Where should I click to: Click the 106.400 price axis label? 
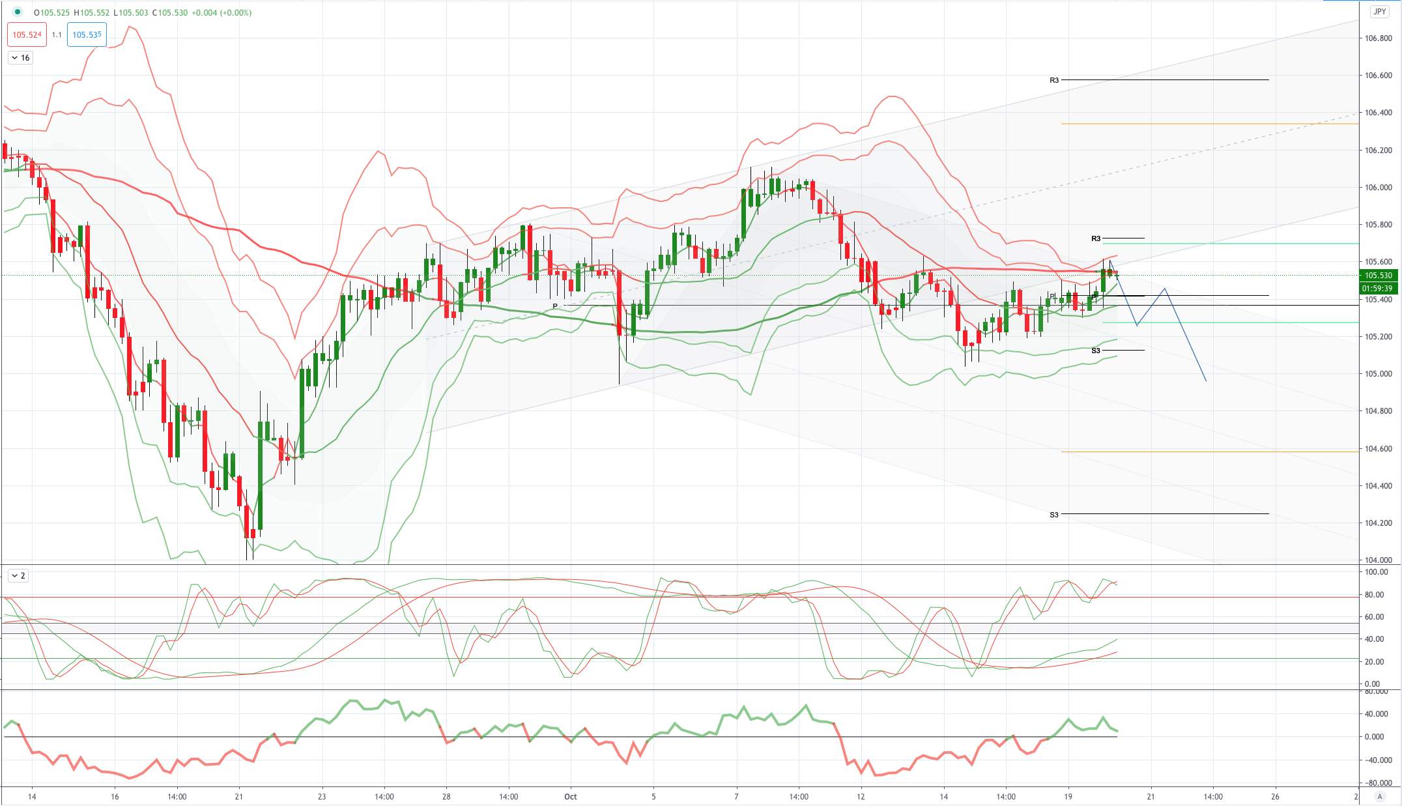coord(1379,113)
